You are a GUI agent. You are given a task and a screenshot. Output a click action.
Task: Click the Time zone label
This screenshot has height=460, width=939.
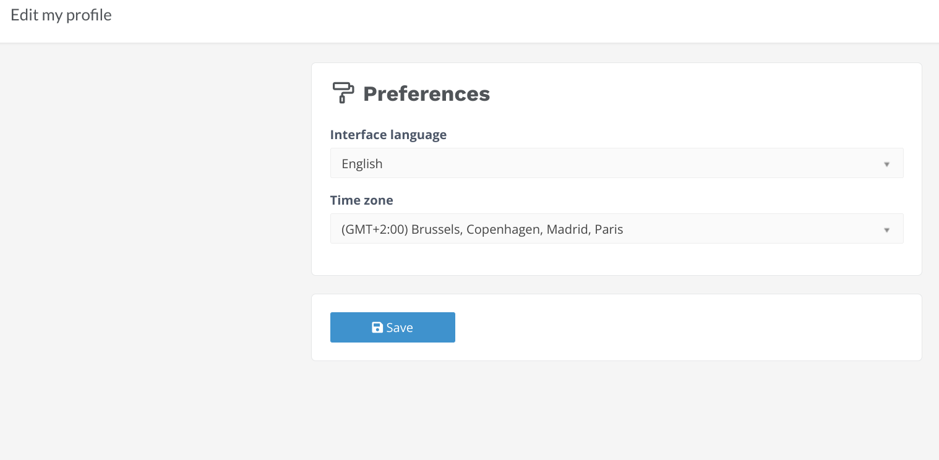pos(362,200)
